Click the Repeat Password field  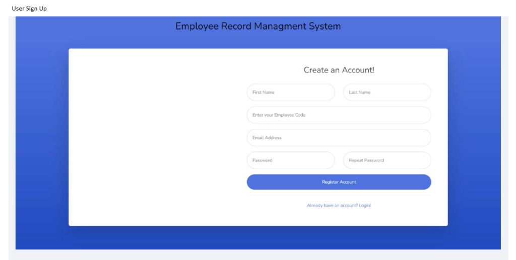(387, 160)
